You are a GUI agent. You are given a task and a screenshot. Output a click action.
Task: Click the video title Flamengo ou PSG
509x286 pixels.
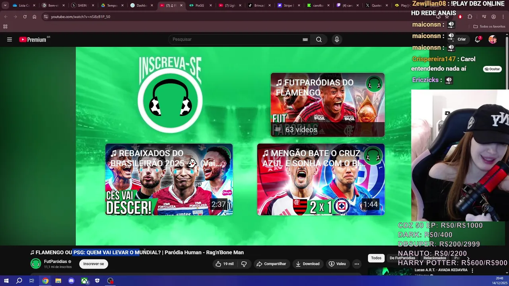(137, 252)
